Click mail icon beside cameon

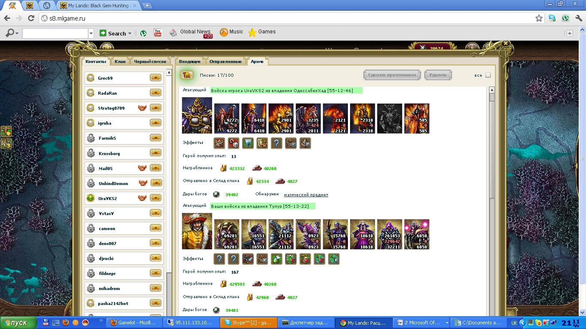155,228
